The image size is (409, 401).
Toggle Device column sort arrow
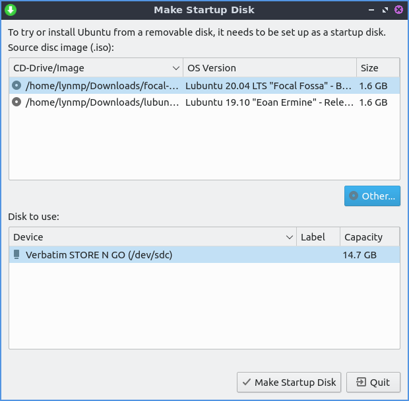[290, 237]
